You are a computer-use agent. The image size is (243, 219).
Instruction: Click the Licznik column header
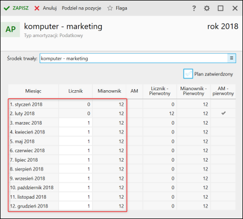click(76, 91)
